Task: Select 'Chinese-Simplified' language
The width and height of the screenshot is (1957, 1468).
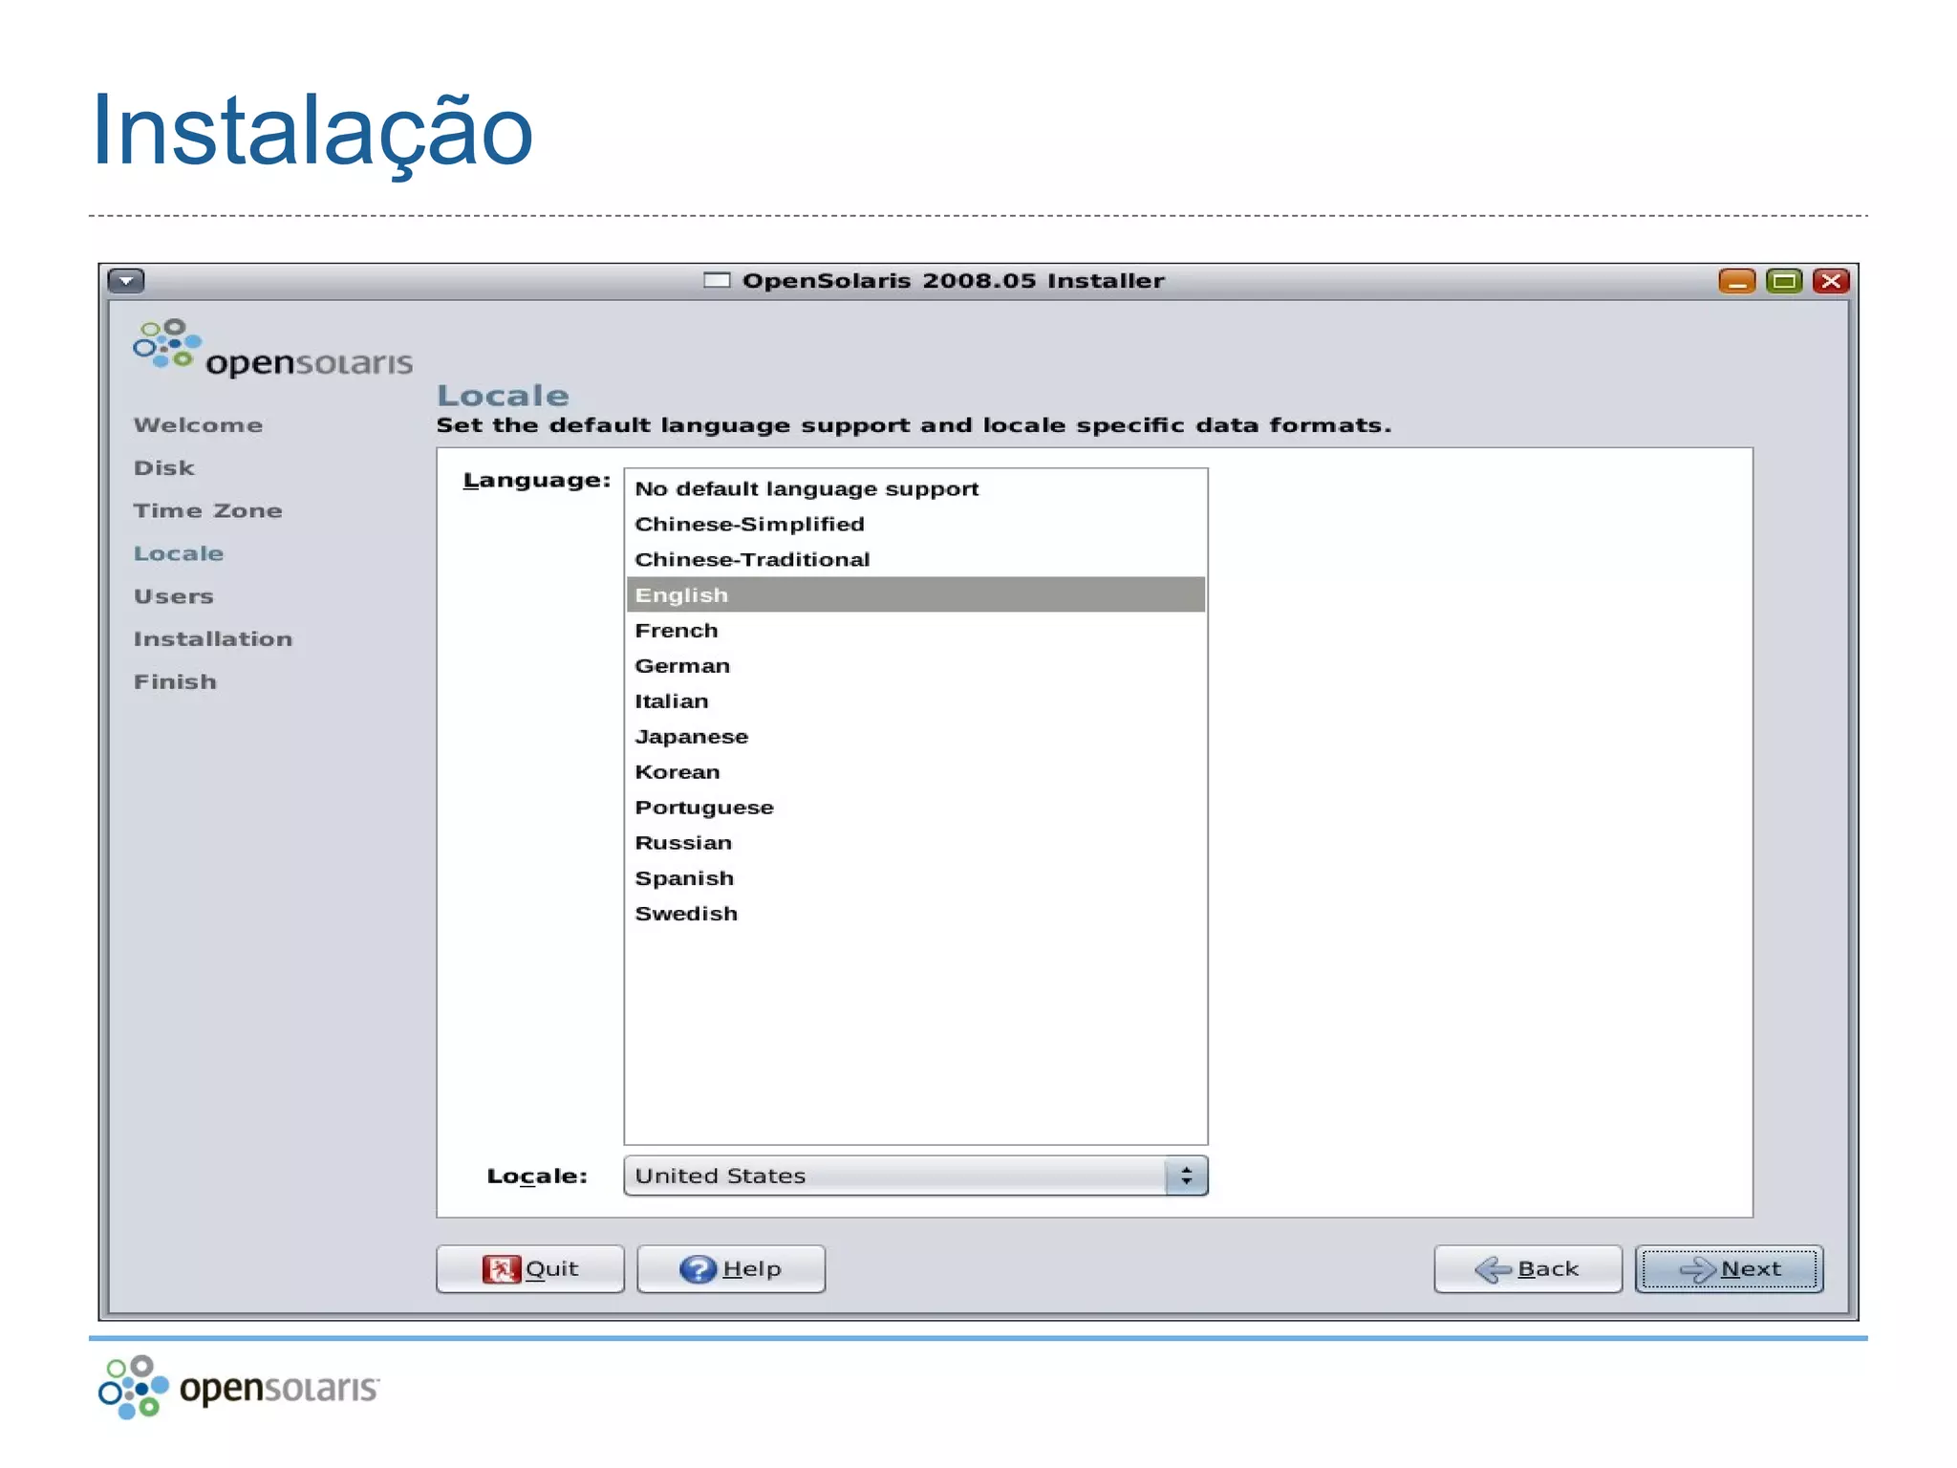Action: click(x=915, y=524)
